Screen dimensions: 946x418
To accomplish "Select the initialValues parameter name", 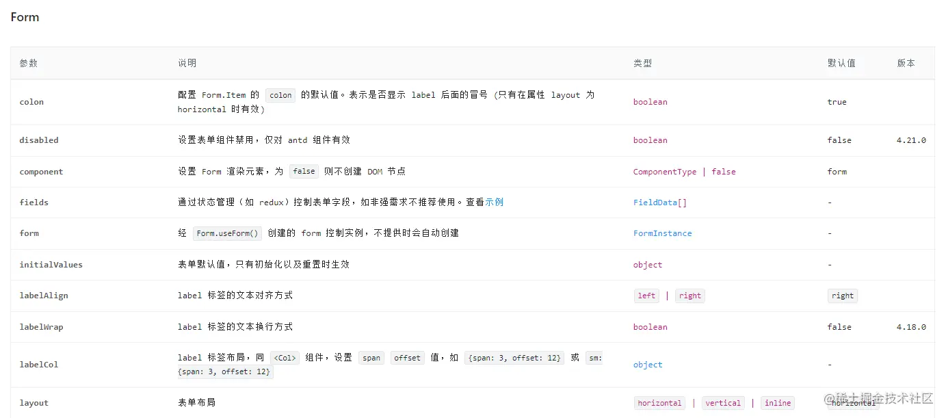I will [x=51, y=265].
